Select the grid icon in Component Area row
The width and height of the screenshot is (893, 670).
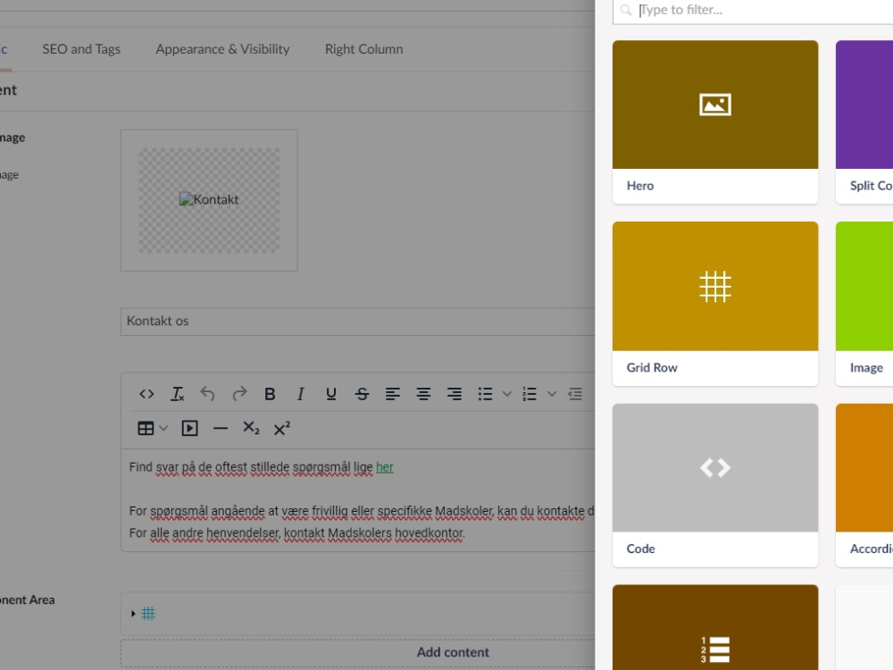click(x=148, y=614)
